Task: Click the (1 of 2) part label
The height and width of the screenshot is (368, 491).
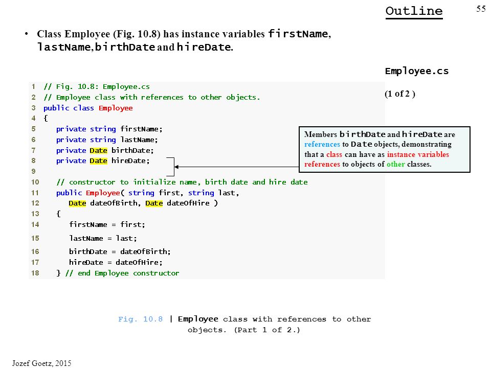Action: click(400, 94)
